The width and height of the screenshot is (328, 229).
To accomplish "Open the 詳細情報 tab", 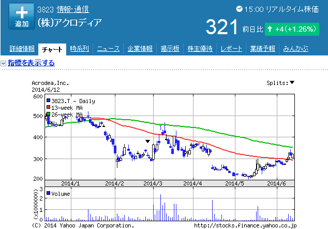I will [x=22, y=49].
